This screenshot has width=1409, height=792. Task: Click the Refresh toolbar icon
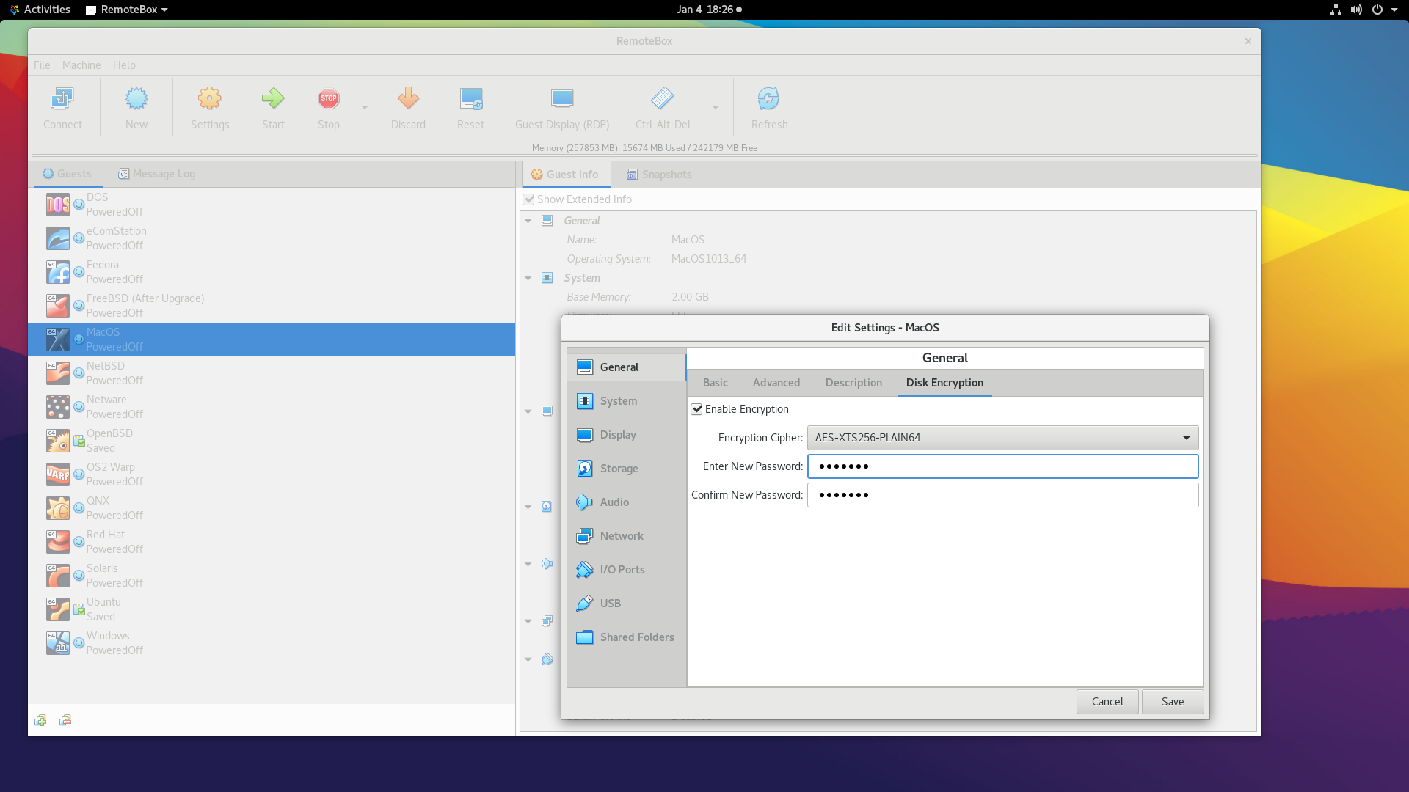[x=768, y=107]
